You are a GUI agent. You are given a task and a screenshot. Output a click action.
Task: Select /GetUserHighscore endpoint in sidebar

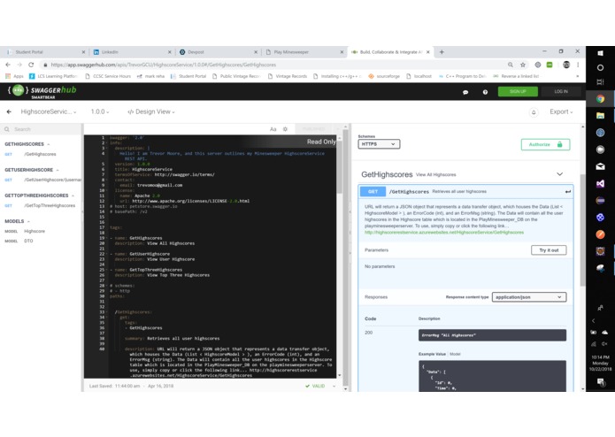coord(52,180)
